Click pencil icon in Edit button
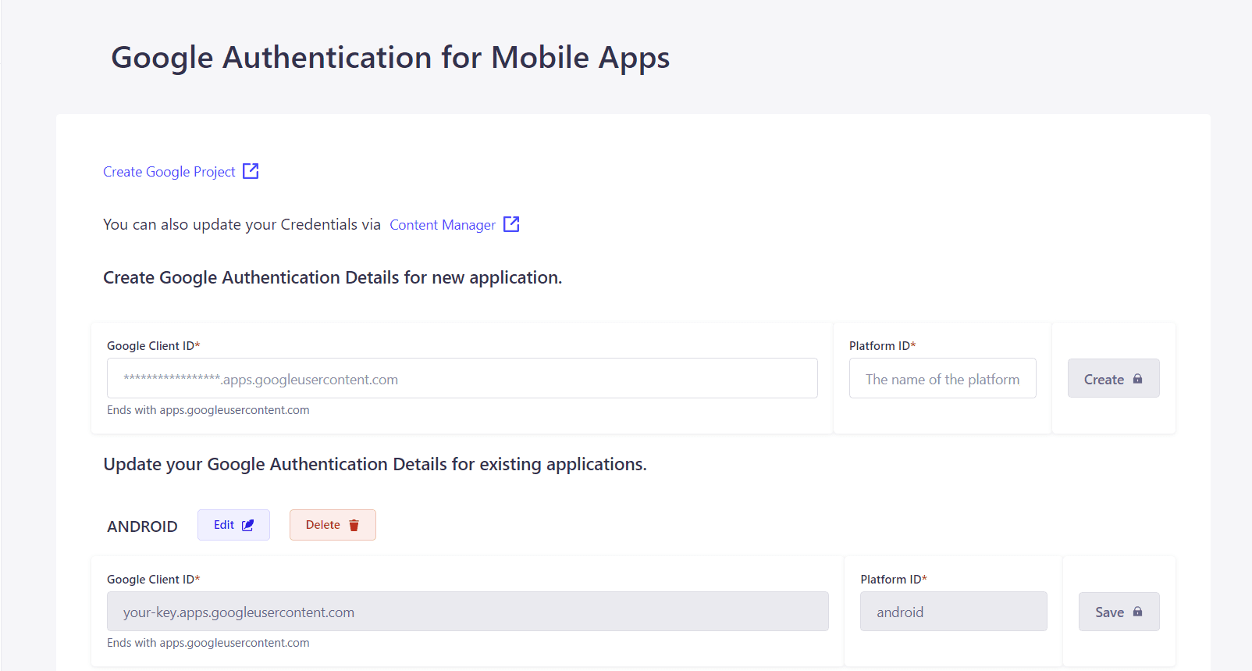Screen dimensions: 1252x671 247,526
